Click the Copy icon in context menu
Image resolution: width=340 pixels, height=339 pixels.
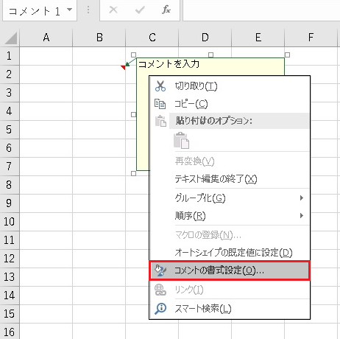[160, 104]
